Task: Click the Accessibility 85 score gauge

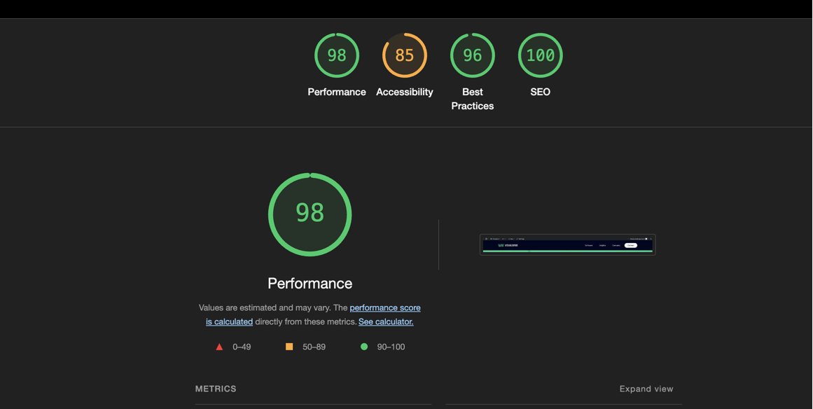Action: (x=405, y=55)
